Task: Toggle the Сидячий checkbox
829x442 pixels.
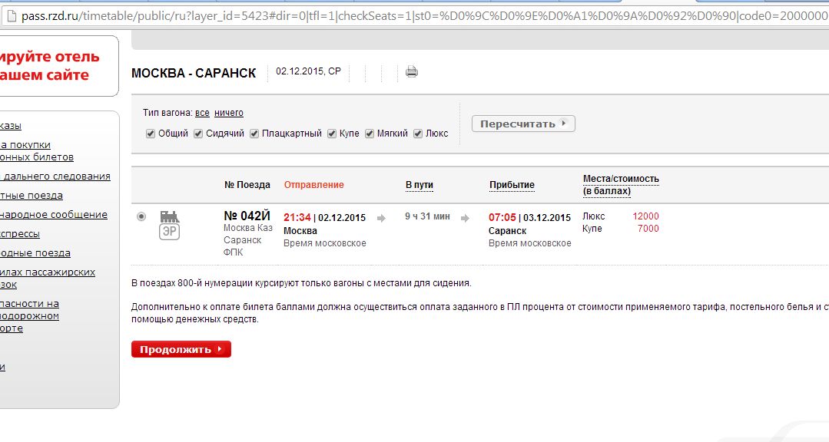Action: 198,134
